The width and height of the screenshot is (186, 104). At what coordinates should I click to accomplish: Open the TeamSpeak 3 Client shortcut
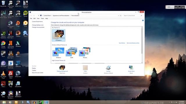click(x=10, y=24)
